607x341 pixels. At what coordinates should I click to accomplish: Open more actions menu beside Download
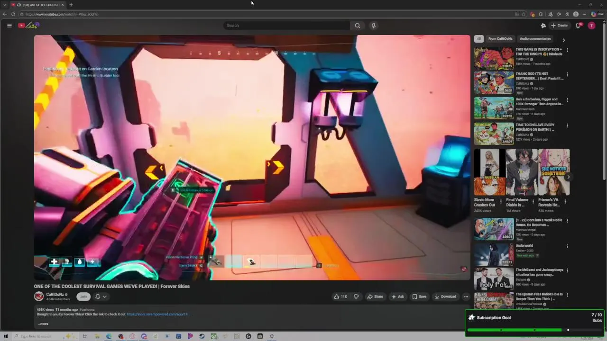466,296
